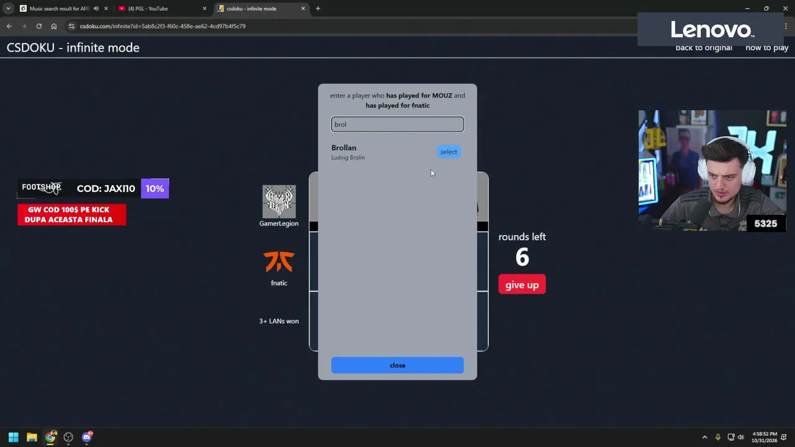
Task: Open File Explorer from the taskbar
Action: tap(32, 437)
